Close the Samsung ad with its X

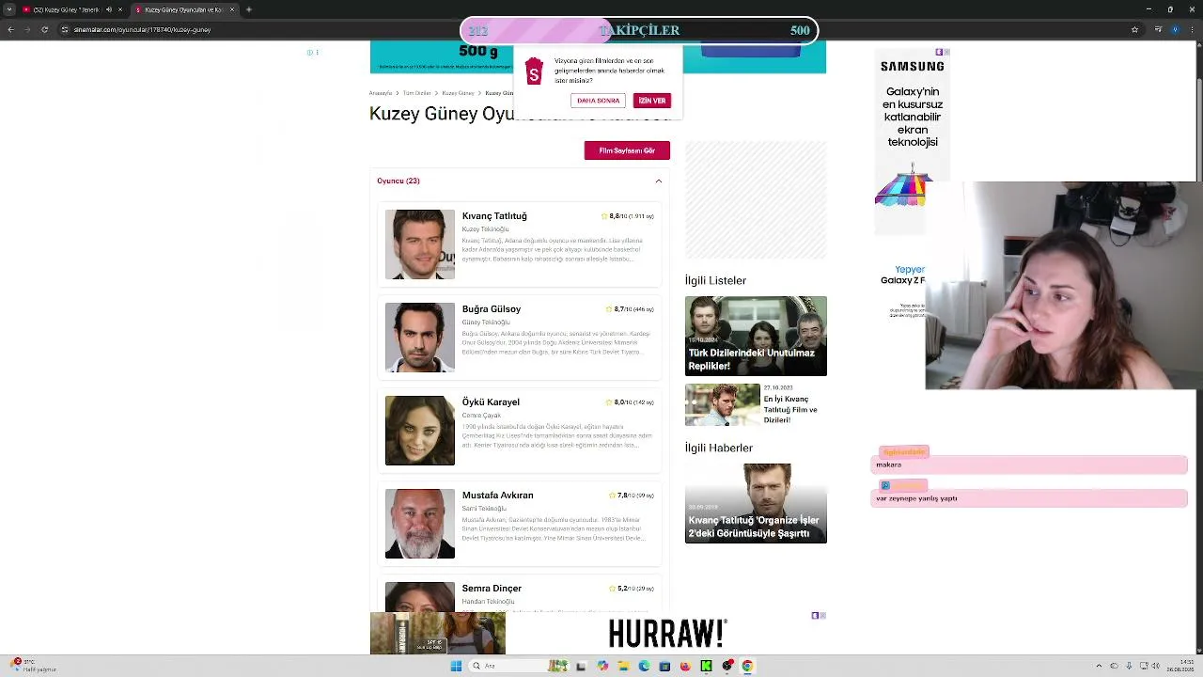(x=946, y=53)
